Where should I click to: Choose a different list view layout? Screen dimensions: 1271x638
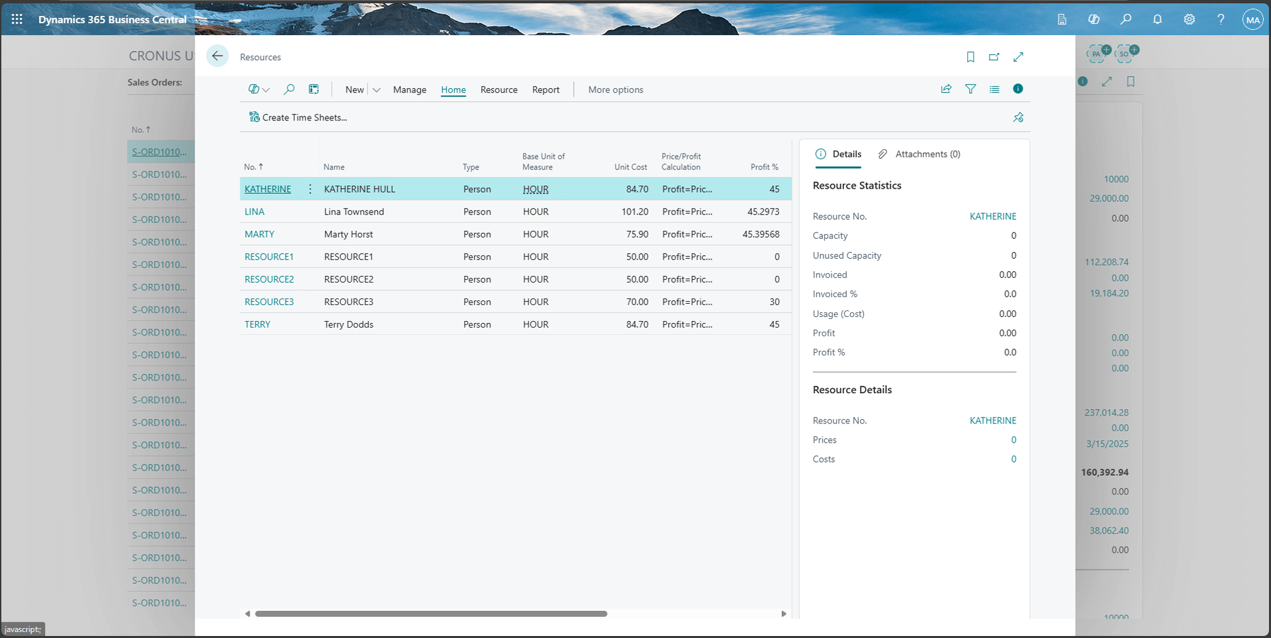tap(994, 89)
